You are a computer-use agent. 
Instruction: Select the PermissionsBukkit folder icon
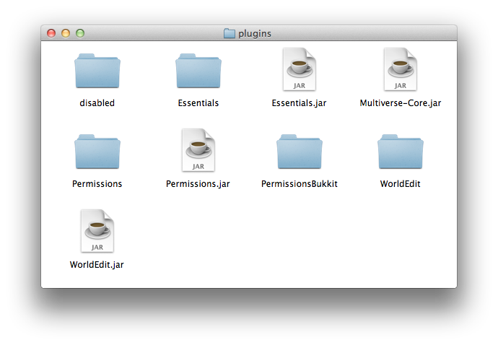300,152
